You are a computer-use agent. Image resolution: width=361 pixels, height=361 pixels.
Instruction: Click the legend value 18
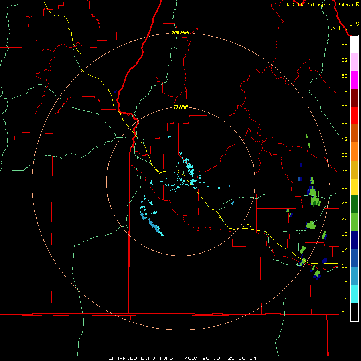(x=345, y=234)
